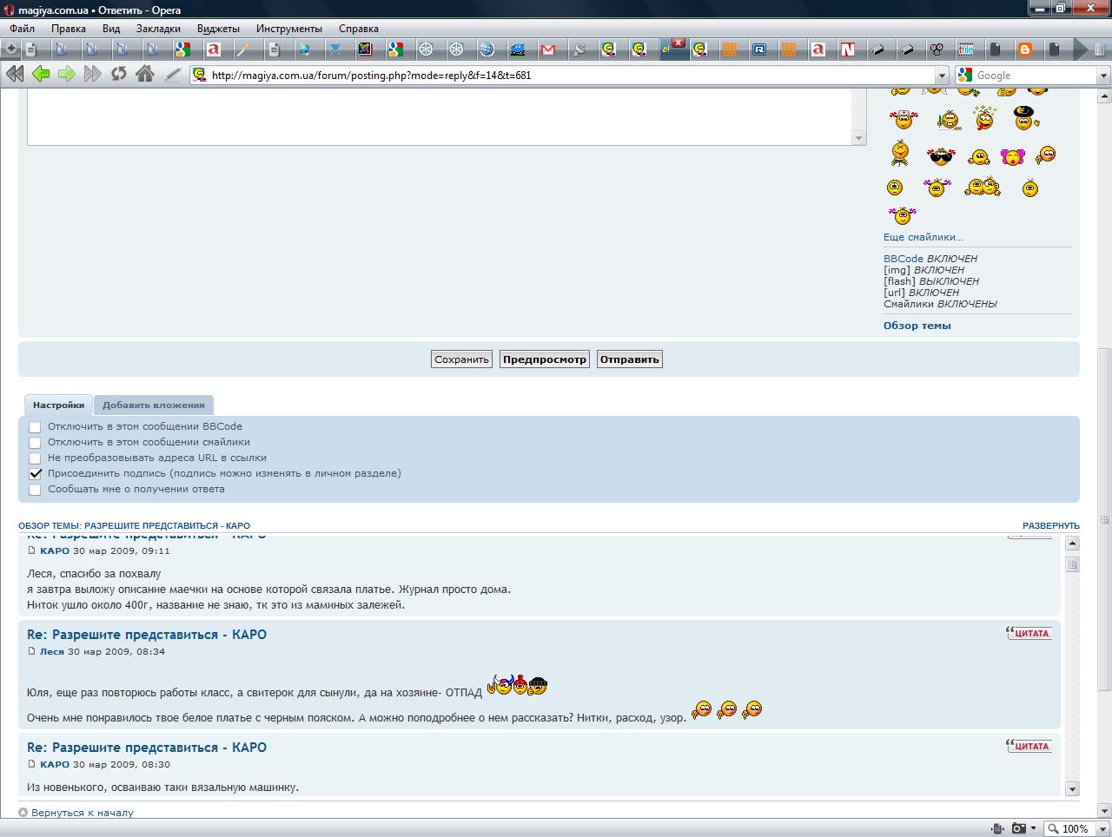Toggle 'Не преобразовывать адреса URL' checkbox
This screenshot has width=1112, height=837.
35,458
